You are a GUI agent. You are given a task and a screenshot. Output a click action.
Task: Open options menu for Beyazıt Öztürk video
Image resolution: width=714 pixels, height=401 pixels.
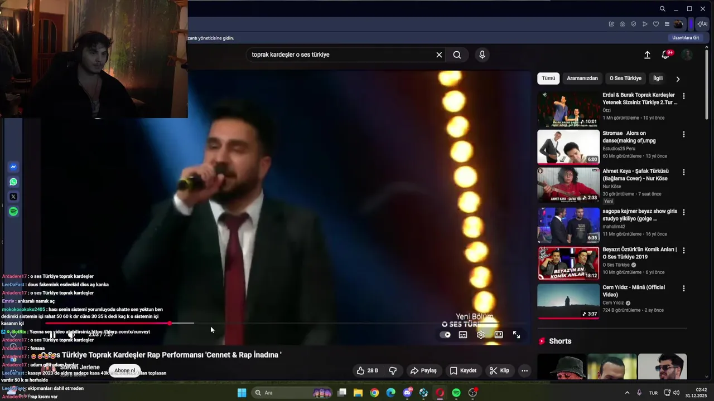click(684, 251)
